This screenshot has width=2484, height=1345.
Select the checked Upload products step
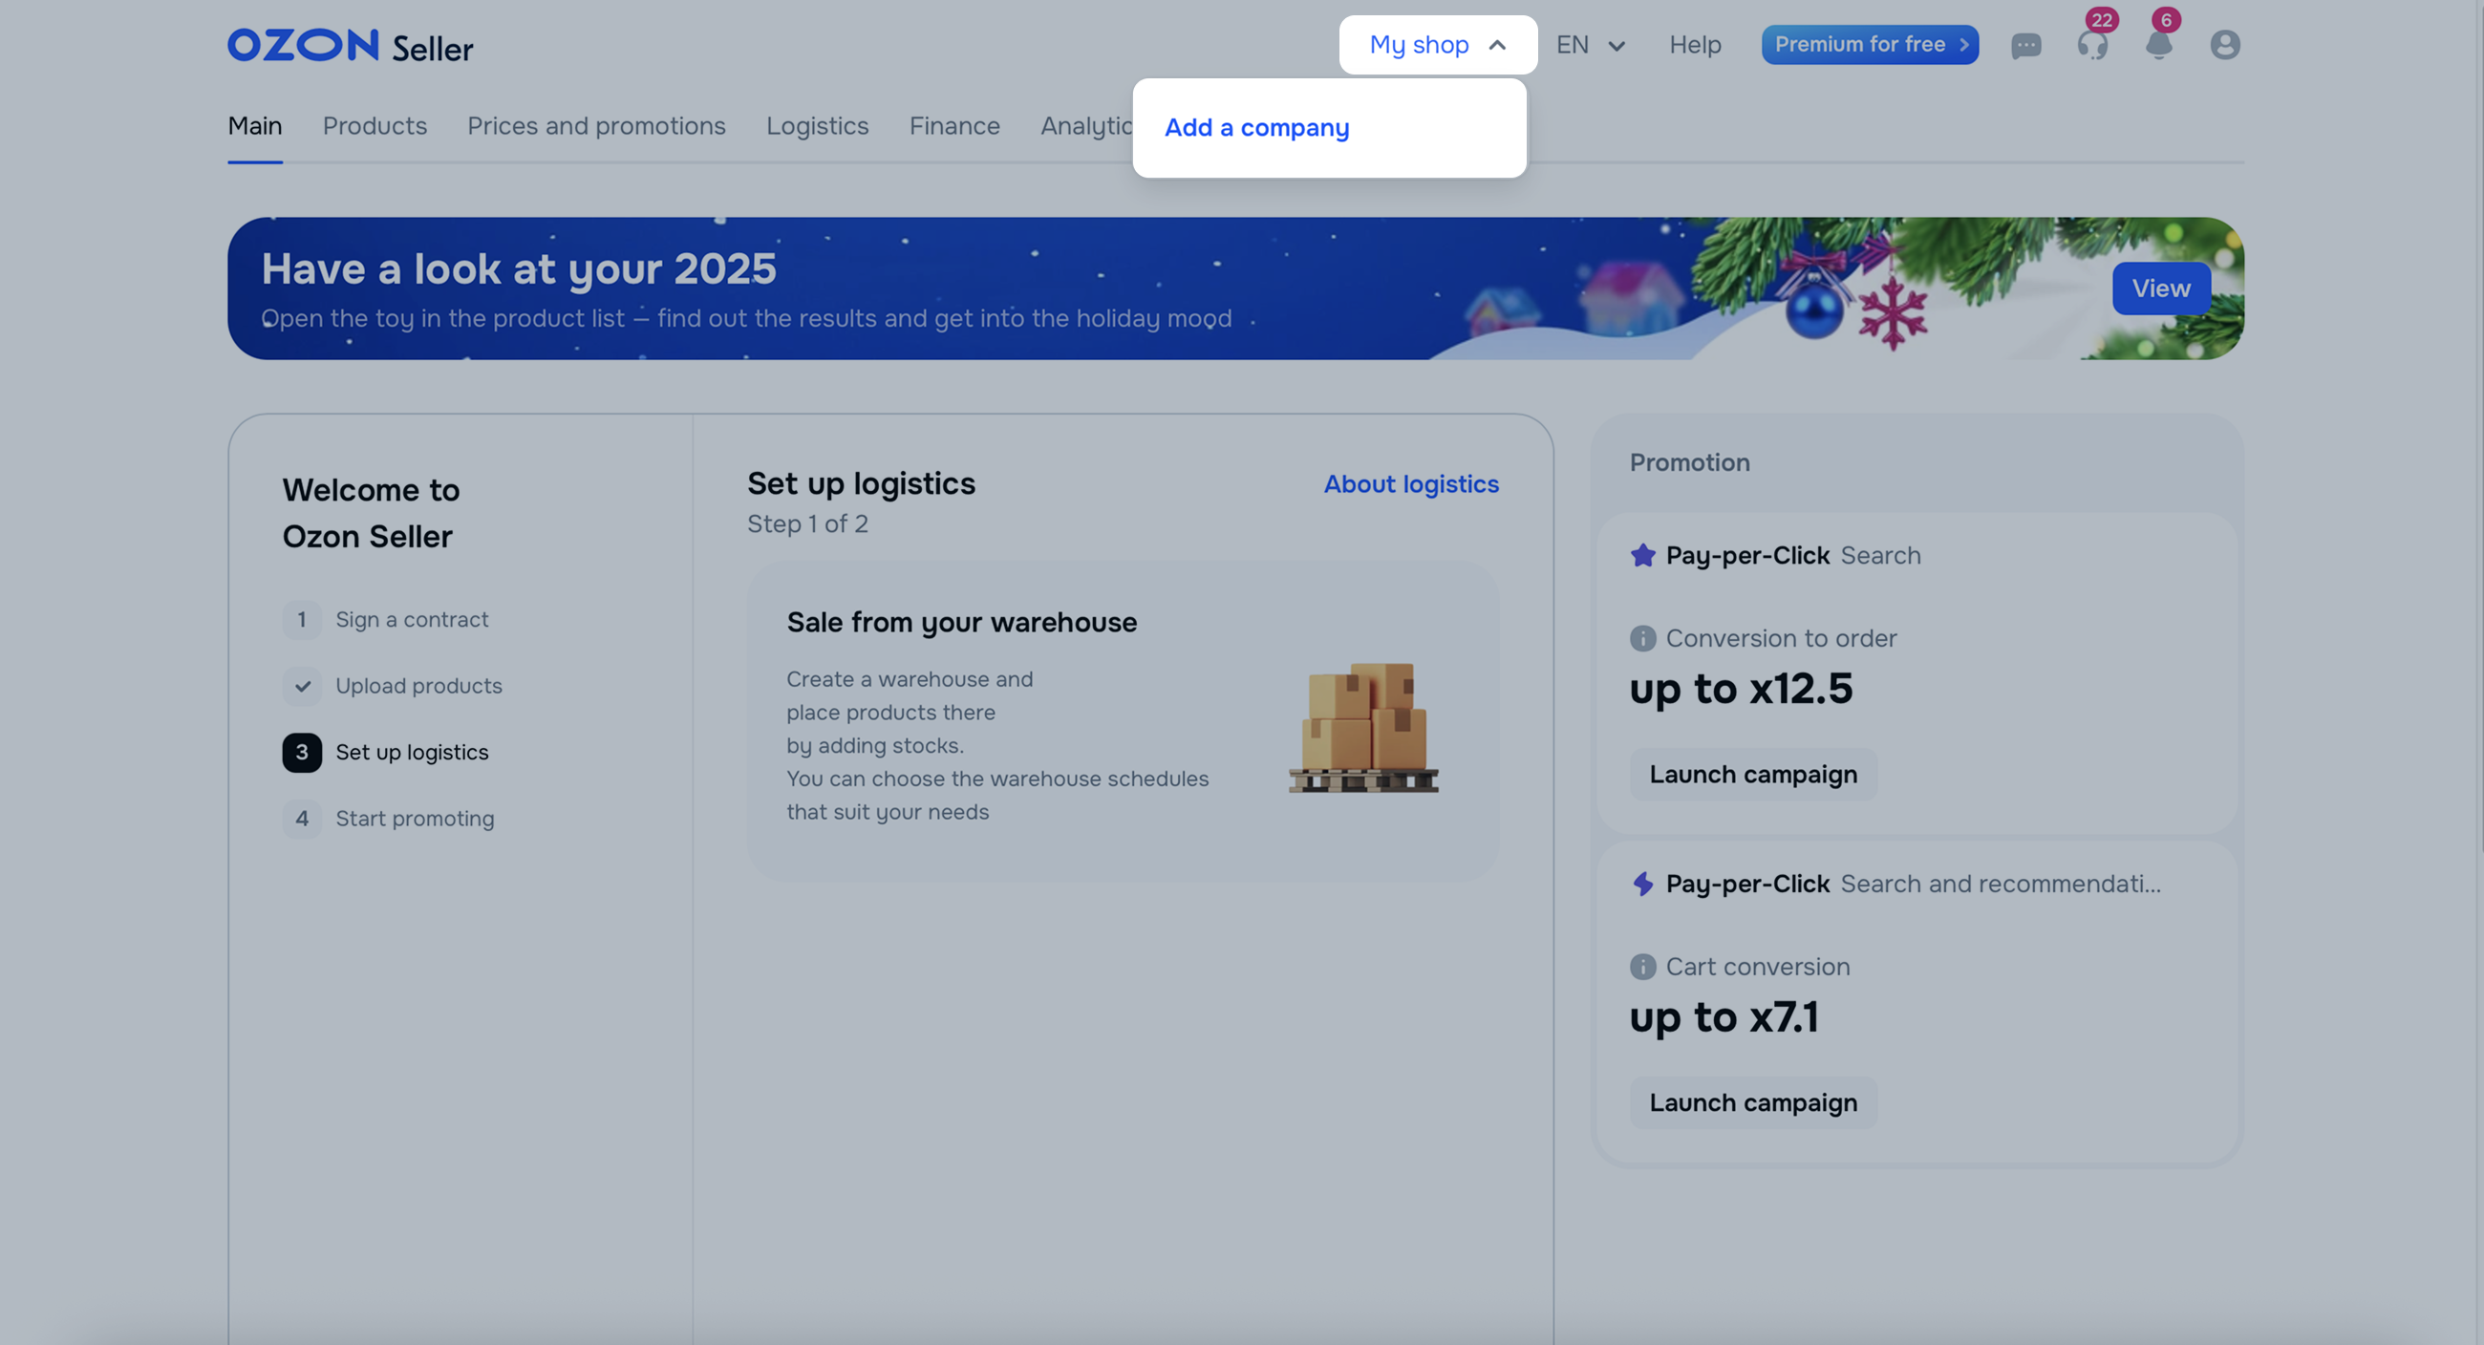(x=418, y=686)
